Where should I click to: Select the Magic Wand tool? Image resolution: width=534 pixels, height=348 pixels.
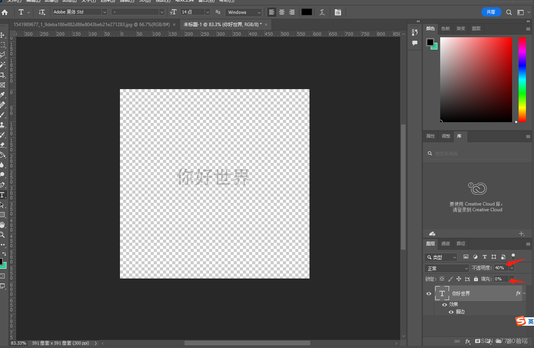(3, 65)
